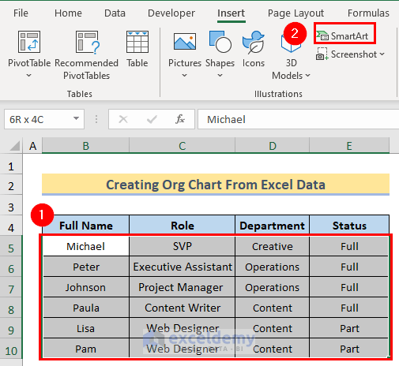Insert a Table from the ribbon
This screenshot has width=399, height=366.
click(x=137, y=49)
